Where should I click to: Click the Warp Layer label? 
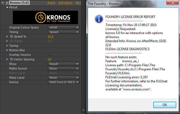pos(17,78)
